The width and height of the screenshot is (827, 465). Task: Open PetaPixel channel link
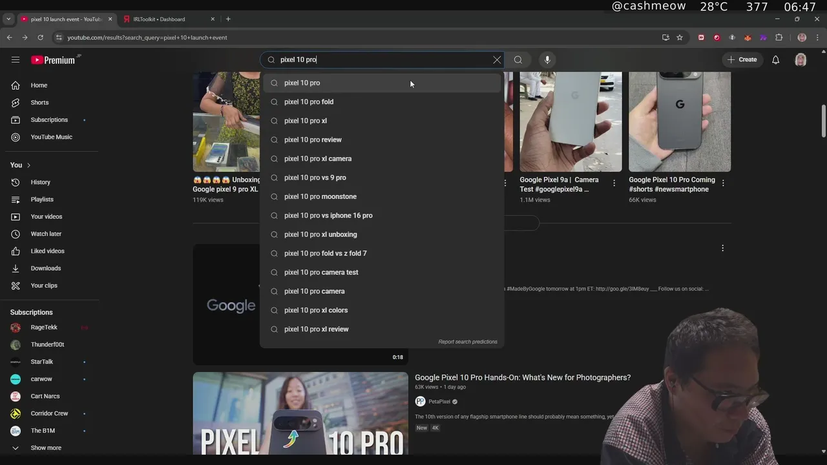[439, 402]
